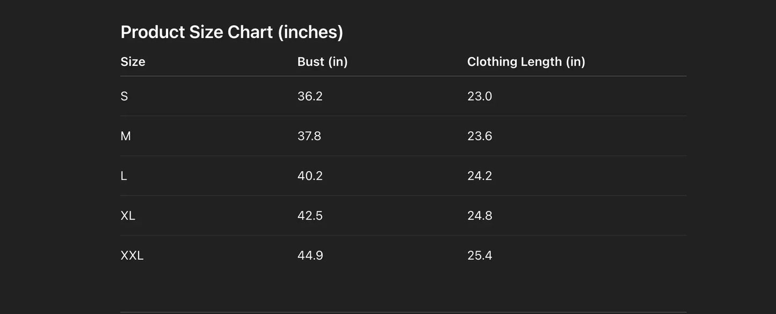Select the M size cell

[x=126, y=136]
